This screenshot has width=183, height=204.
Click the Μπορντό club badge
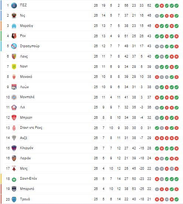pos(14,189)
